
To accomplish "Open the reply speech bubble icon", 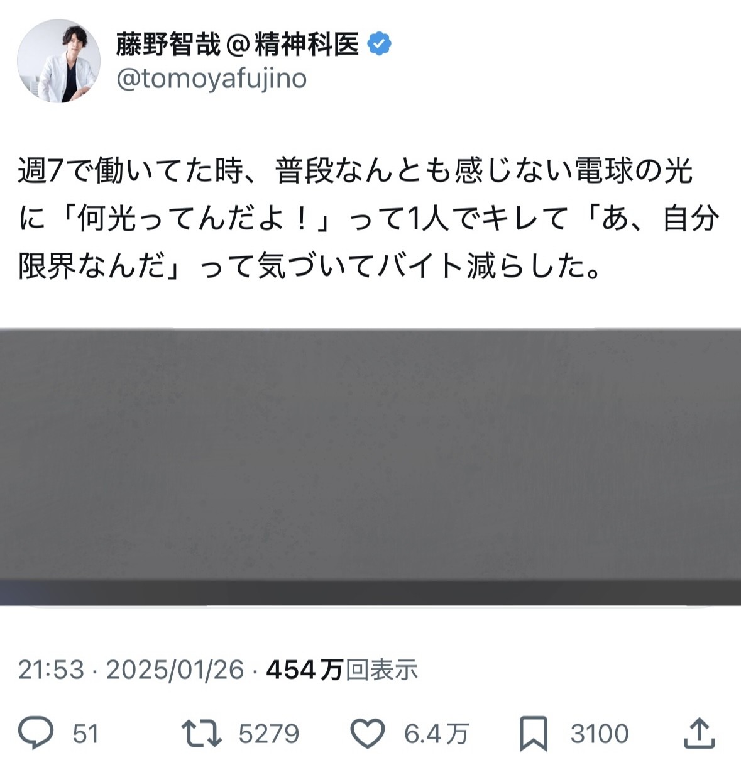I will coord(36,733).
